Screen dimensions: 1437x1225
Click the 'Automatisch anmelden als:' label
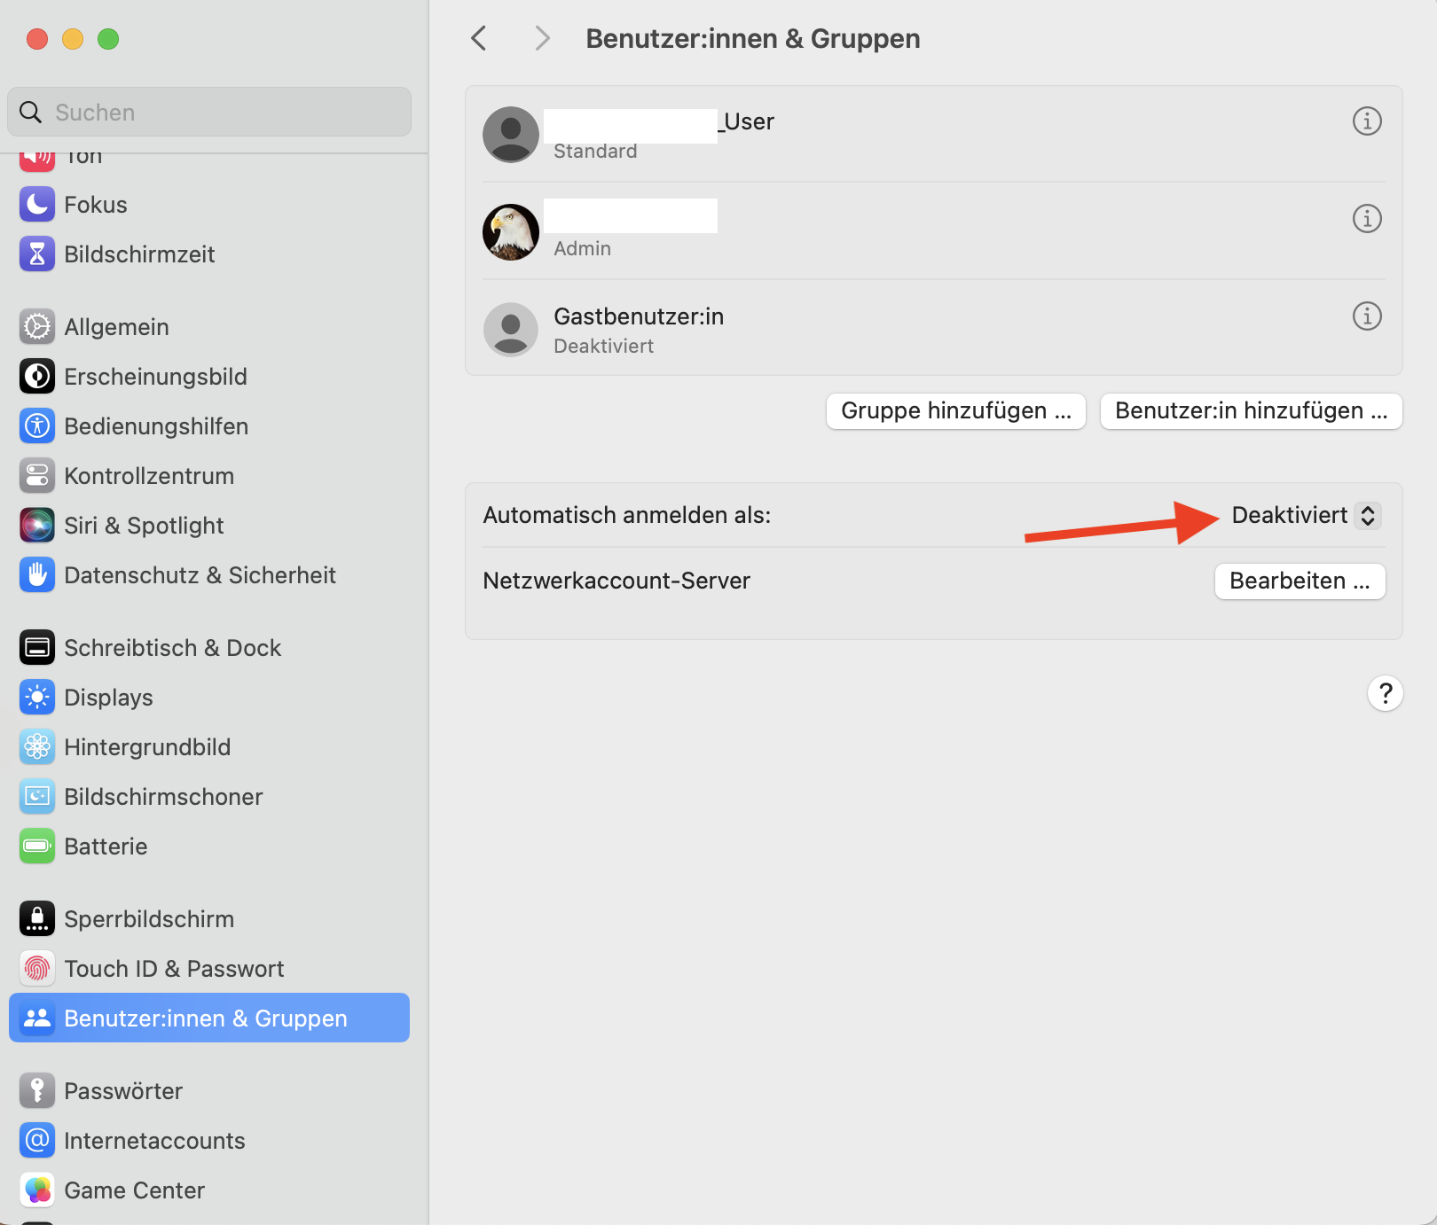coord(627,515)
